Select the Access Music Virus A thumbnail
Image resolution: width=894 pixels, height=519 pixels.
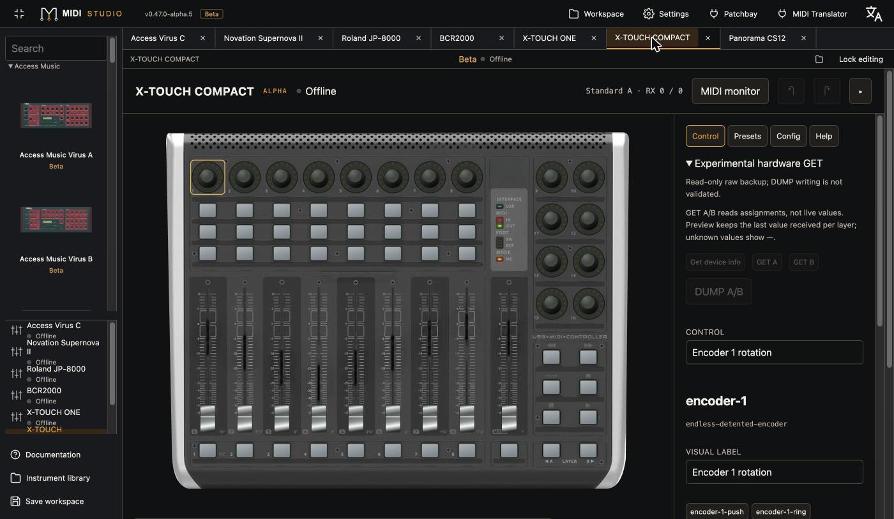[56, 116]
